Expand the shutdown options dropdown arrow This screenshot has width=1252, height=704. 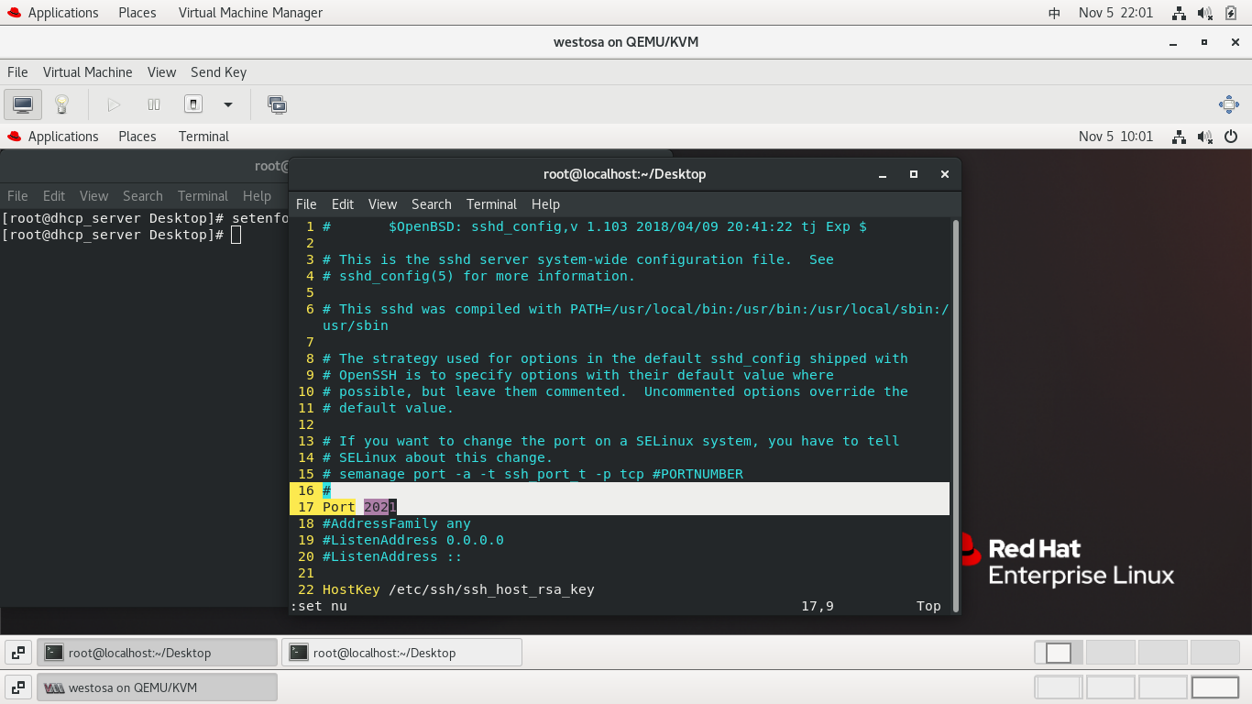coord(228,104)
